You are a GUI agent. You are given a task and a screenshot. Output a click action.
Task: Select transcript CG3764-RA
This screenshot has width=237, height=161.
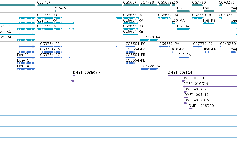pos(55,23)
